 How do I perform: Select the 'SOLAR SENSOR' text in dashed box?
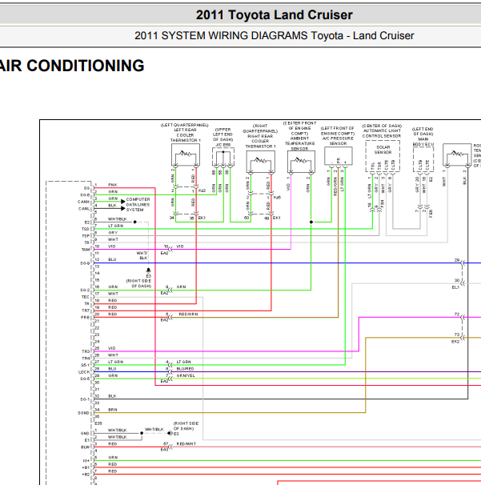(x=383, y=150)
